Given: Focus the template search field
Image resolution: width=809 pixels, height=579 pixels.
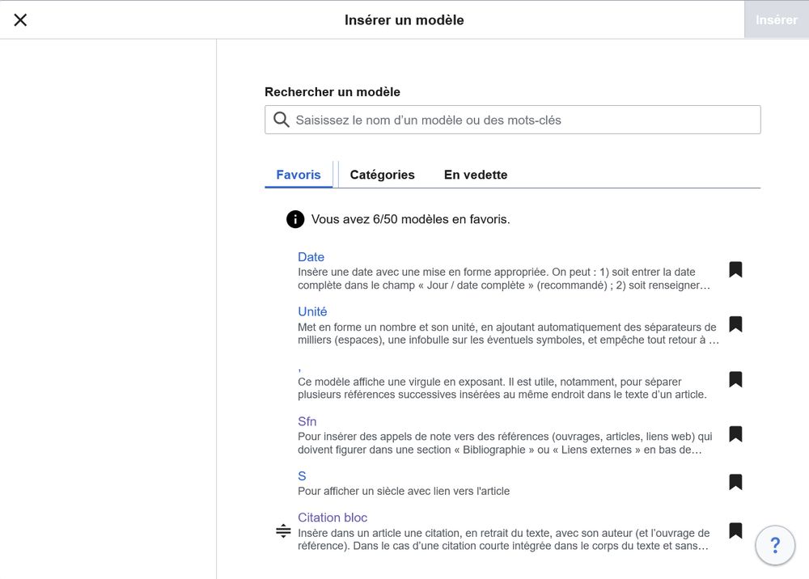Looking at the screenshot, I should pyautogui.click(x=512, y=120).
